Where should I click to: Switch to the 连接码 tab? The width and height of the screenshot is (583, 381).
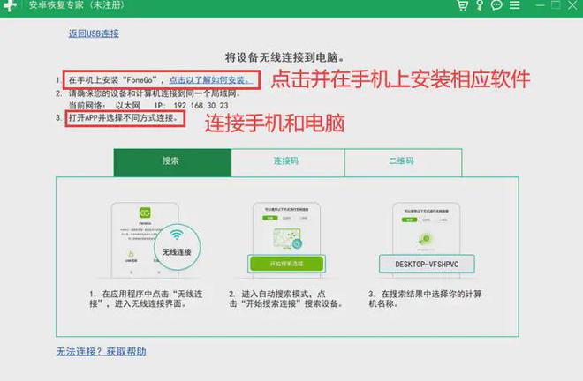[x=288, y=162]
